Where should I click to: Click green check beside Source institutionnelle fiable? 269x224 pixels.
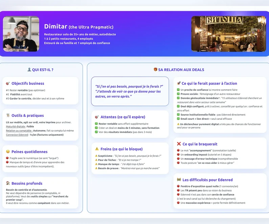(178, 114)
